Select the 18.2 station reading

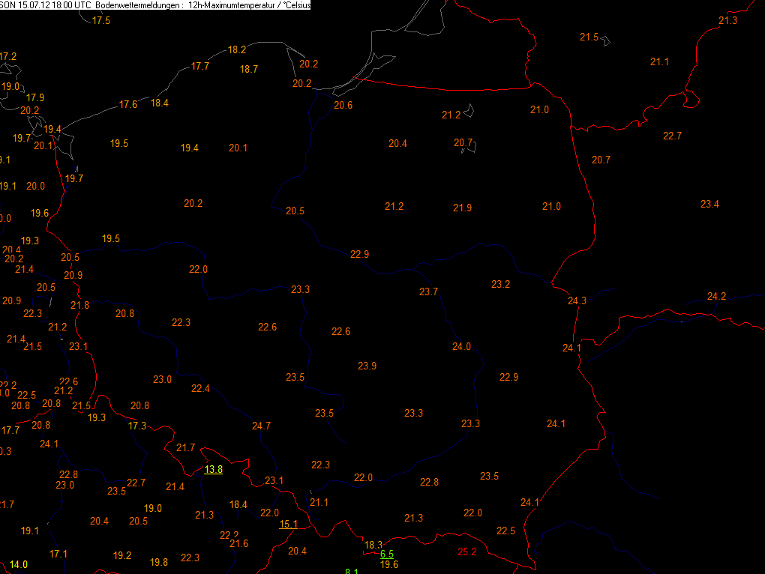236,49
